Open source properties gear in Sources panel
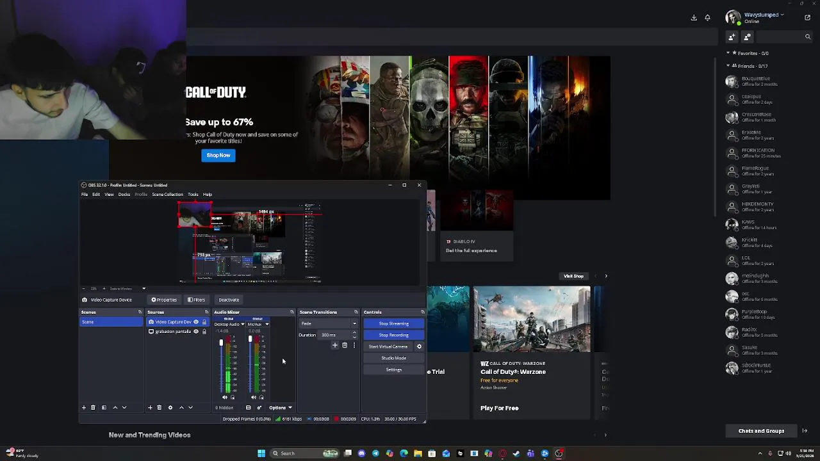 coord(170,407)
